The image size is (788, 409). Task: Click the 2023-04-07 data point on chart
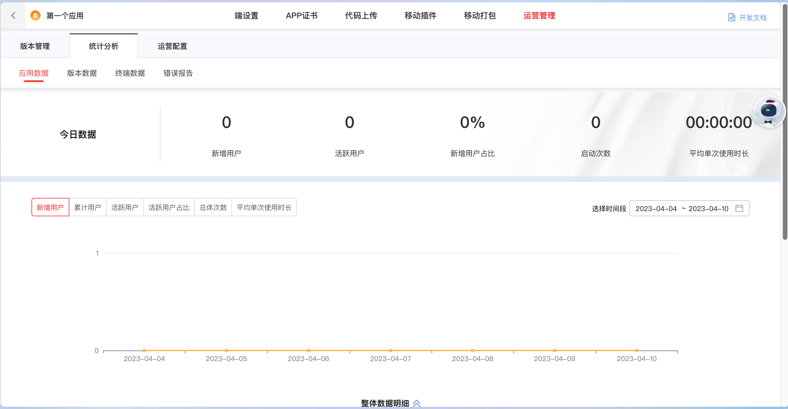390,350
